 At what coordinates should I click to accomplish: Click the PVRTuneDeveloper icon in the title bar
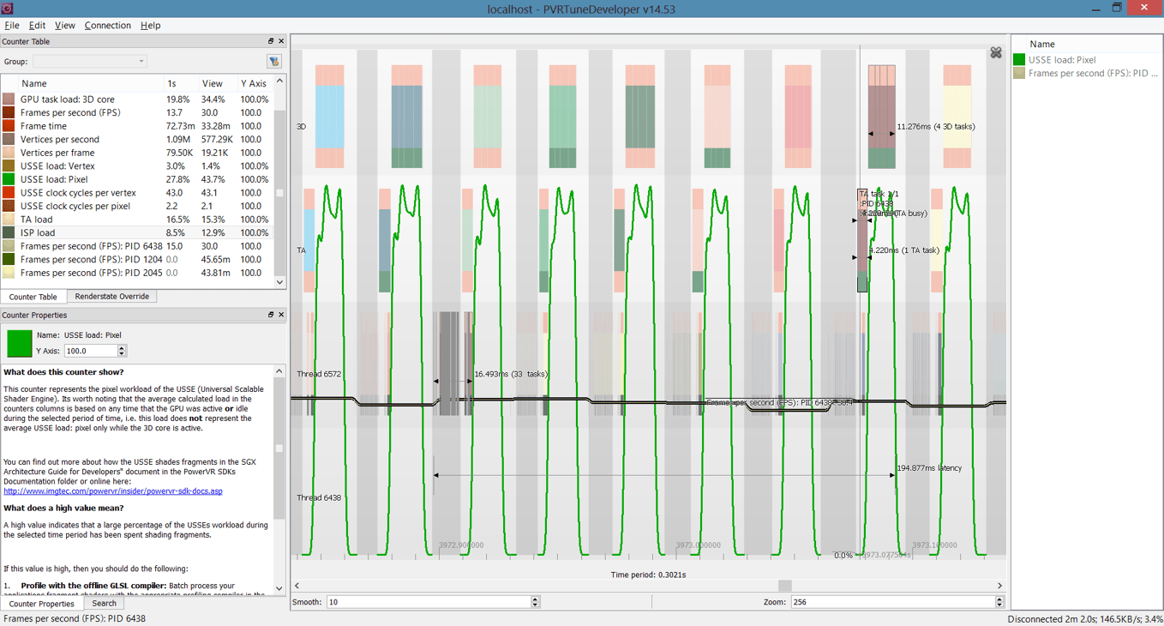(9, 7)
